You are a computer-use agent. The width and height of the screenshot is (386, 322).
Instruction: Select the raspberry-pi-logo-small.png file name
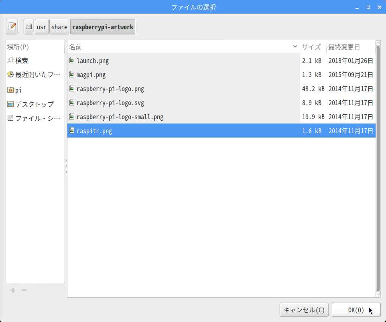pos(120,117)
